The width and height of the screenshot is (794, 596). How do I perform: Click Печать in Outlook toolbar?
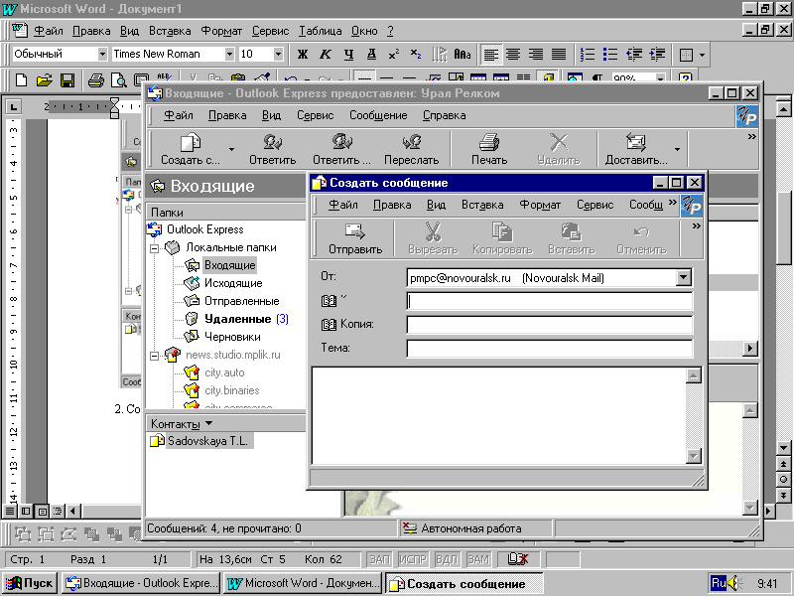point(489,149)
